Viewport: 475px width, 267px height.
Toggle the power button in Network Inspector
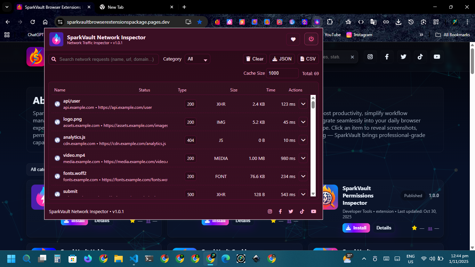click(311, 39)
